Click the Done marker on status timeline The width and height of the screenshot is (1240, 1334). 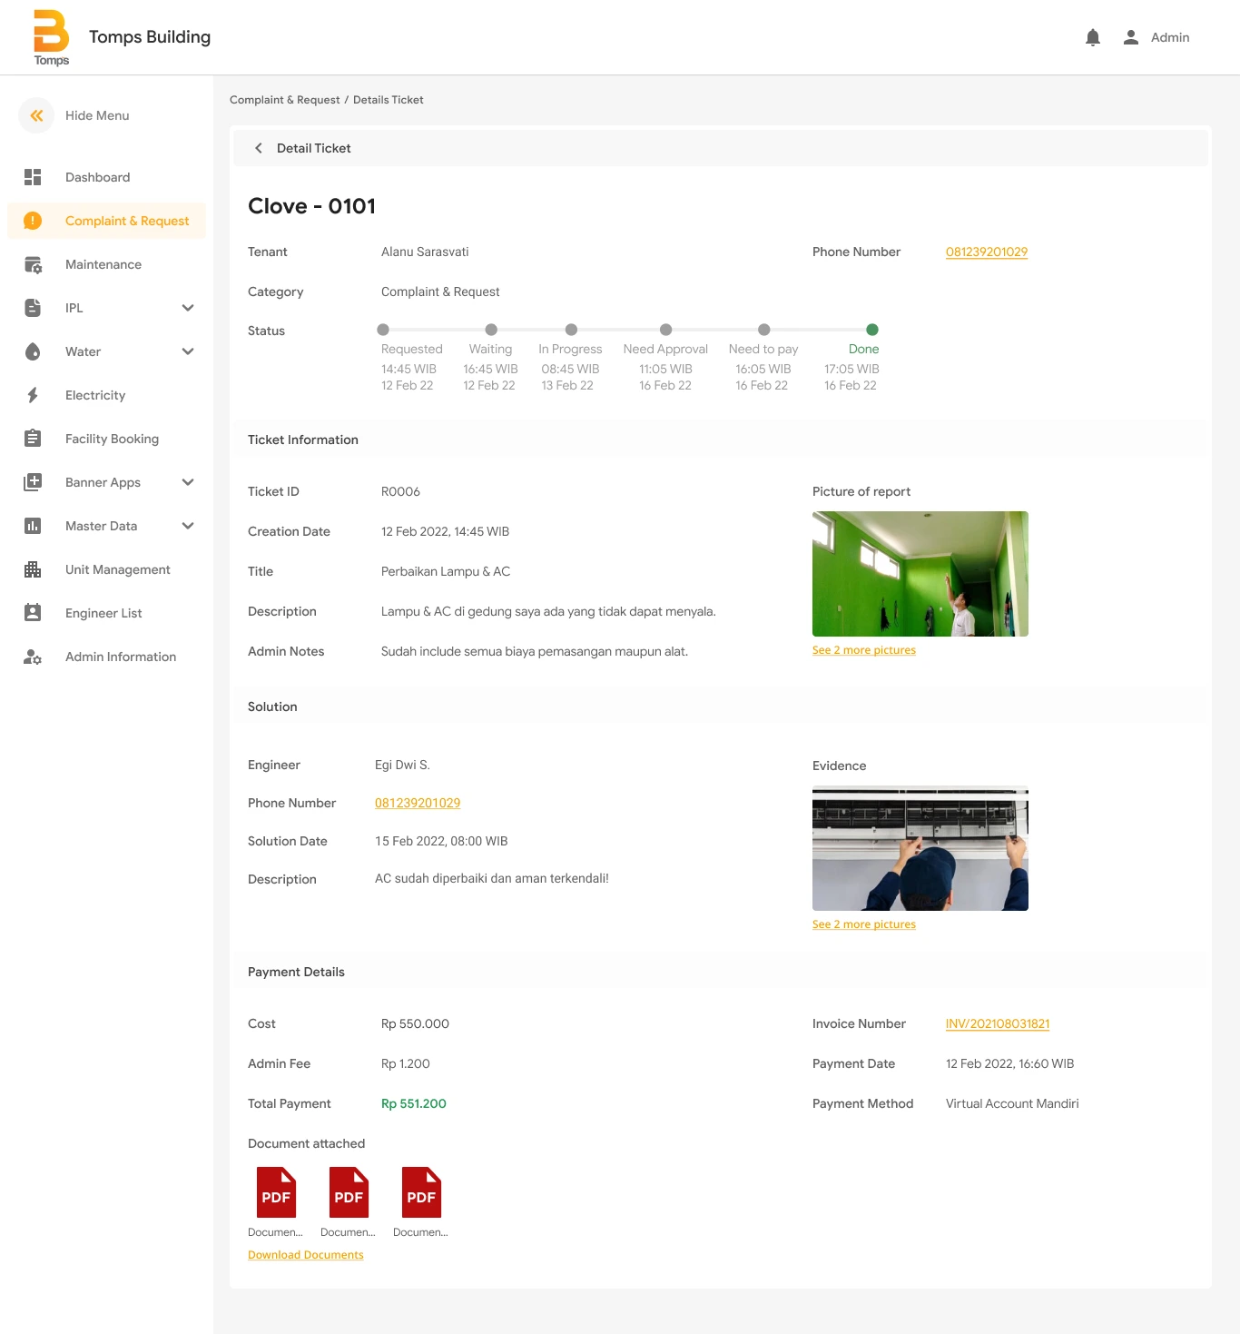tap(872, 330)
